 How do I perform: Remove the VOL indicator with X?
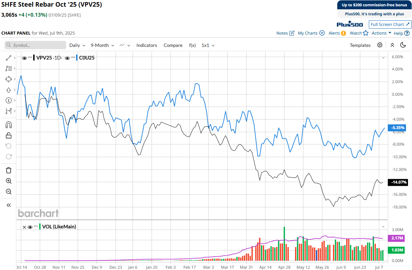click(x=24, y=227)
